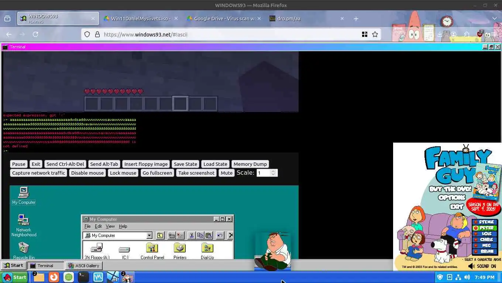Open the Windows93 Start menu
This screenshot has width=502, height=283.
pyautogui.click(x=14, y=265)
